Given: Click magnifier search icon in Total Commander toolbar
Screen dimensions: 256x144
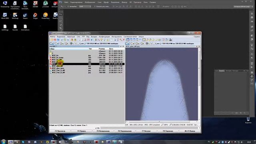Looking at the screenshot, I should coord(121,40).
